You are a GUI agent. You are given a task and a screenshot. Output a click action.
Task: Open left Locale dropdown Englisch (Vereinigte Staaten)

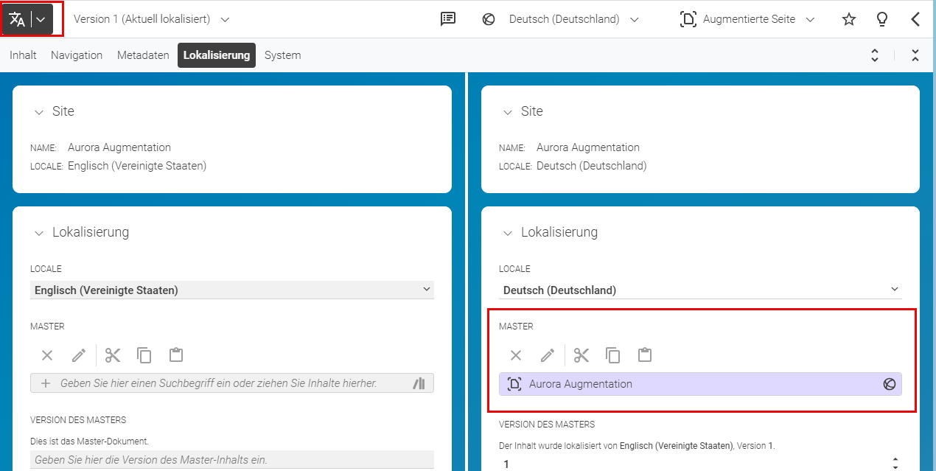pos(232,290)
